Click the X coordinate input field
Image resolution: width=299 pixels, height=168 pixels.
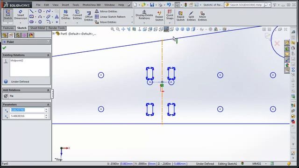tap(27, 110)
